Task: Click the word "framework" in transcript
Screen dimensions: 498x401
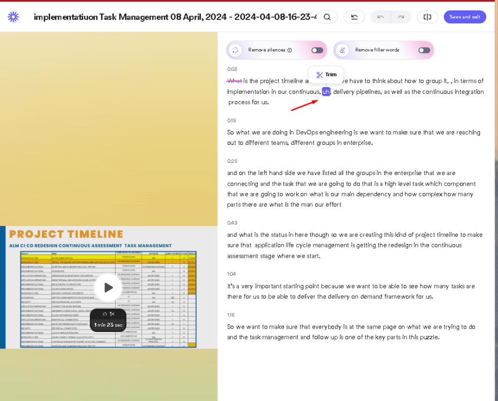Action: coord(399,297)
